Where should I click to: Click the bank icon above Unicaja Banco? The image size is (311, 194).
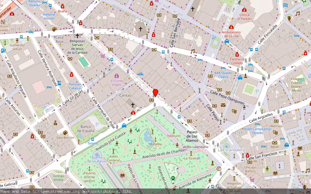[x=249, y=162]
